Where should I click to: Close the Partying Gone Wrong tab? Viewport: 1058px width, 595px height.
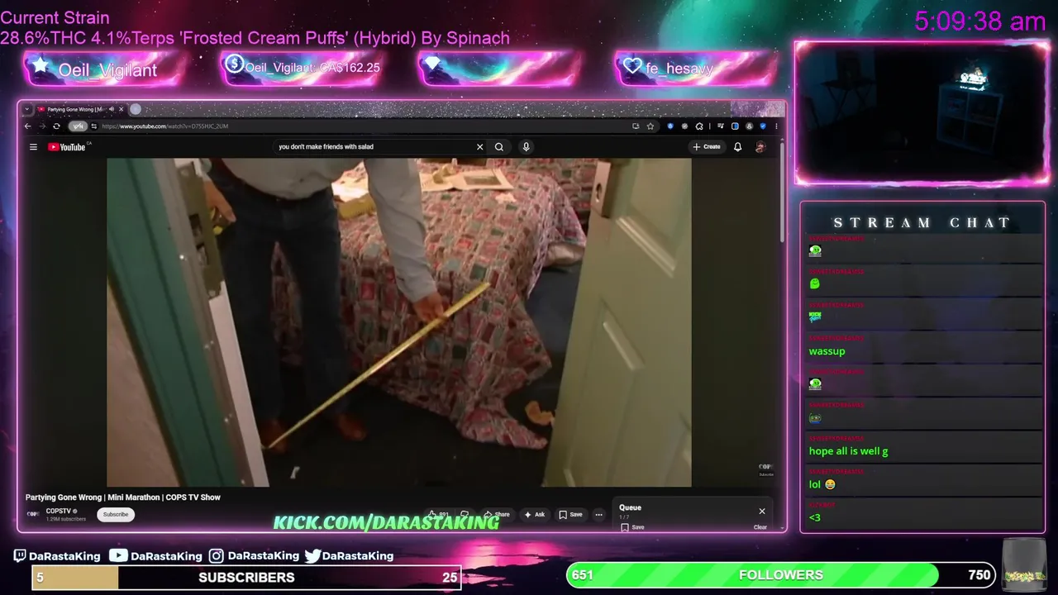click(x=121, y=109)
